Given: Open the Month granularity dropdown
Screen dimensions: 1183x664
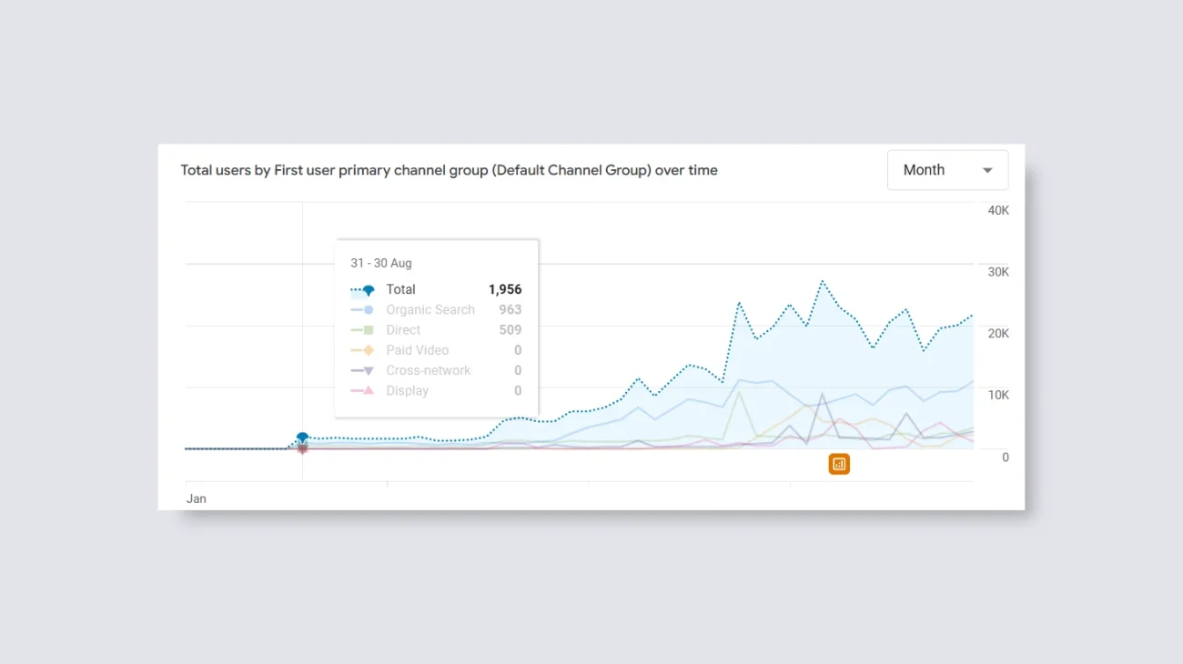Looking at the screenshot, I should [x=947, y=170].
